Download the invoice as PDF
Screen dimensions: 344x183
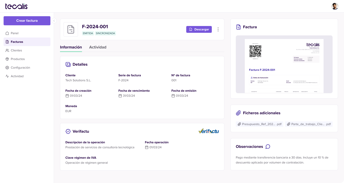pos(199,29)
